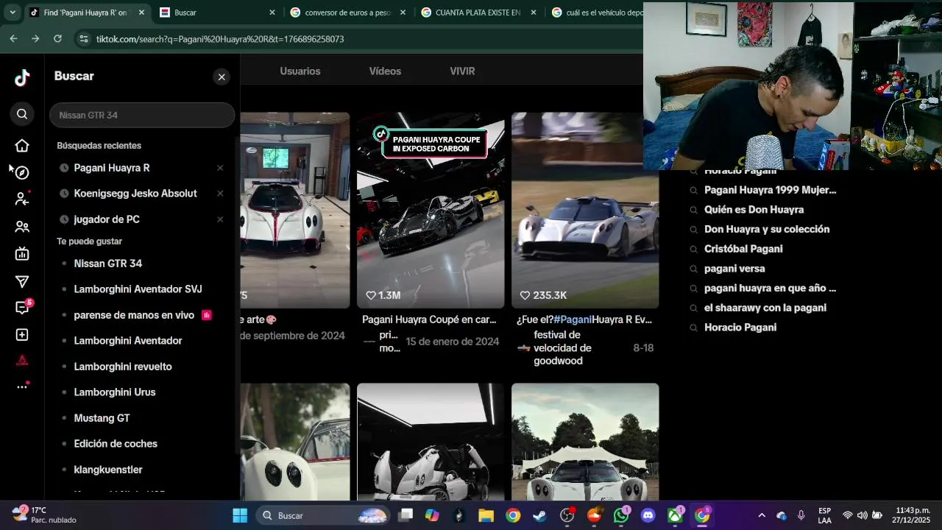This screenshot has width=942, height=530.
Task: Choose suggestion 'Lamborghini revuelto'
Action: (123, 367)
